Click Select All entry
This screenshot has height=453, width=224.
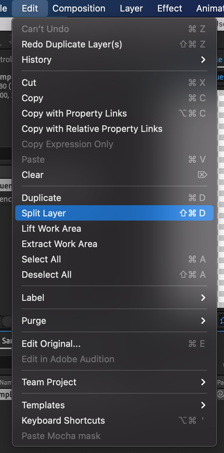tap(114, 259)
